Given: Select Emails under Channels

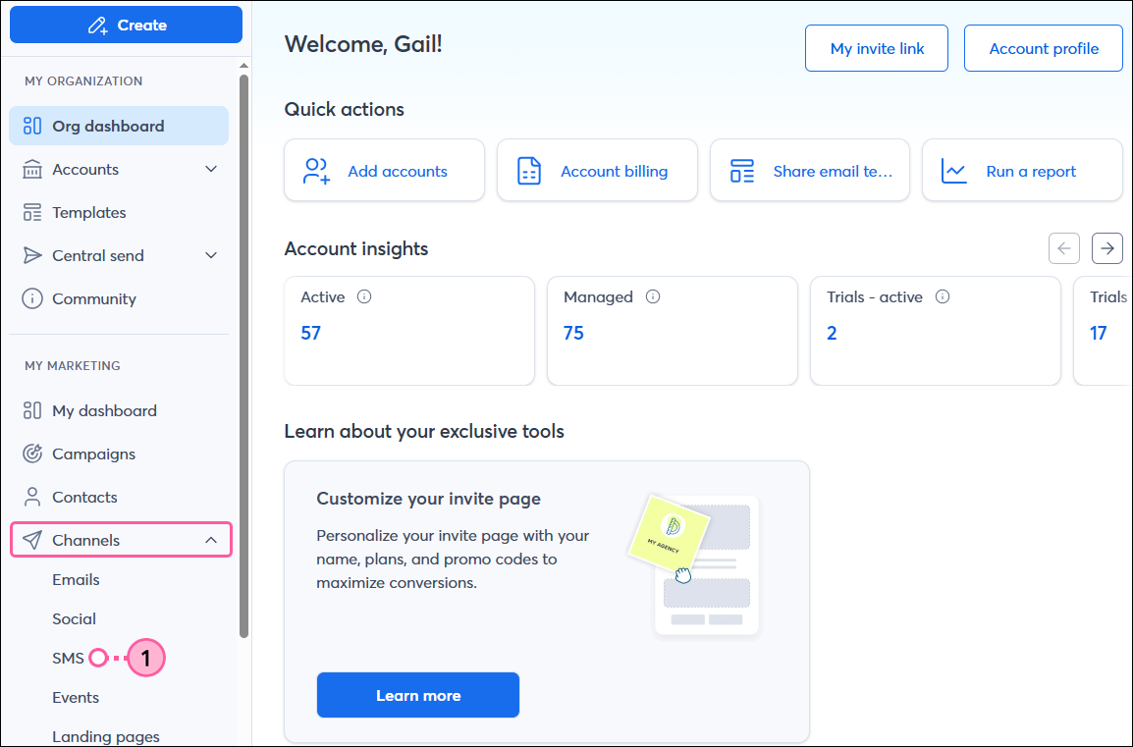Looking at the screenshot, I should coord(76,579).
